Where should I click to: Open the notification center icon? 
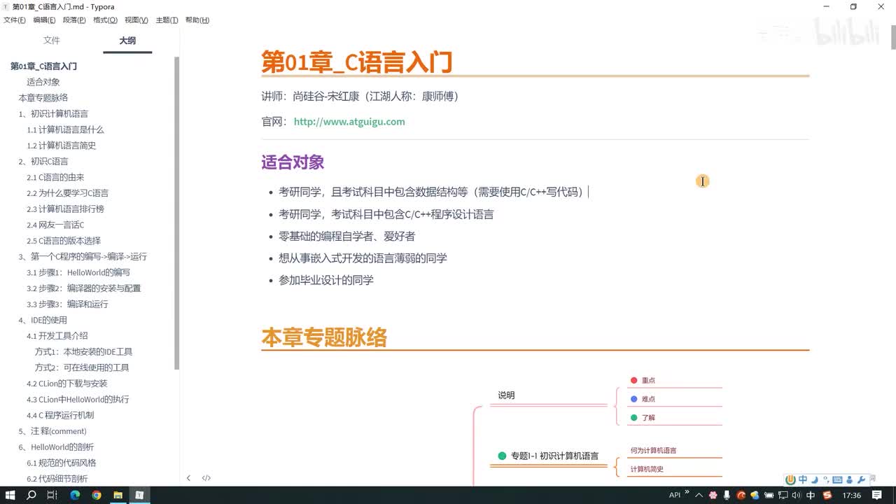[x=877, y=495]
